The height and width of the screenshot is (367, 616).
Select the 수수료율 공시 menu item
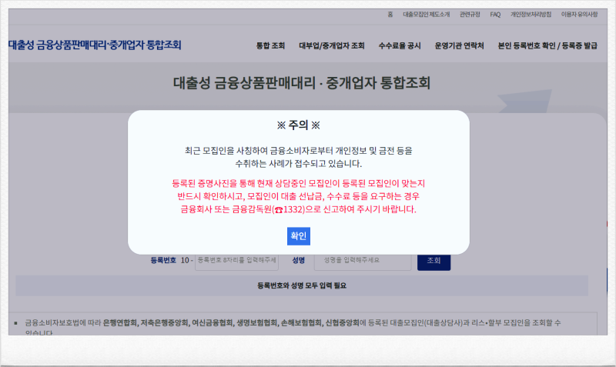pyautogui.click(x=400, y=46)
